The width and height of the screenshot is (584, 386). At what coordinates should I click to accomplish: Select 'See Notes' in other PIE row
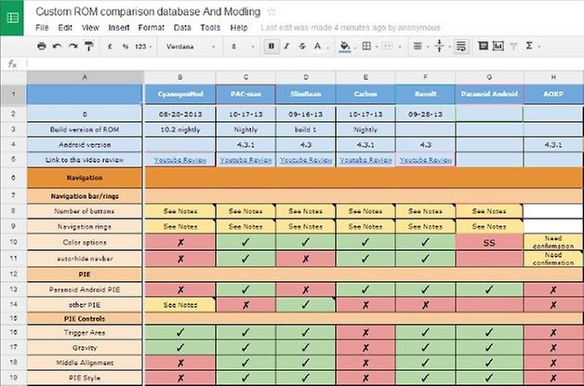[180, 305]
